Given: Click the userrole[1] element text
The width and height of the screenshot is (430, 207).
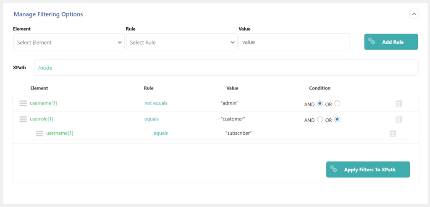Looking at the screenshot, I should 42,119.
